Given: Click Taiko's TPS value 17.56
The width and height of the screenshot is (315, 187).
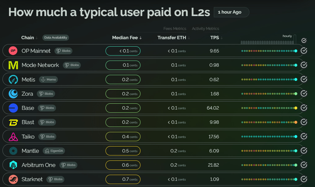Looking at the screenshot, I should (x=214, y=137).
